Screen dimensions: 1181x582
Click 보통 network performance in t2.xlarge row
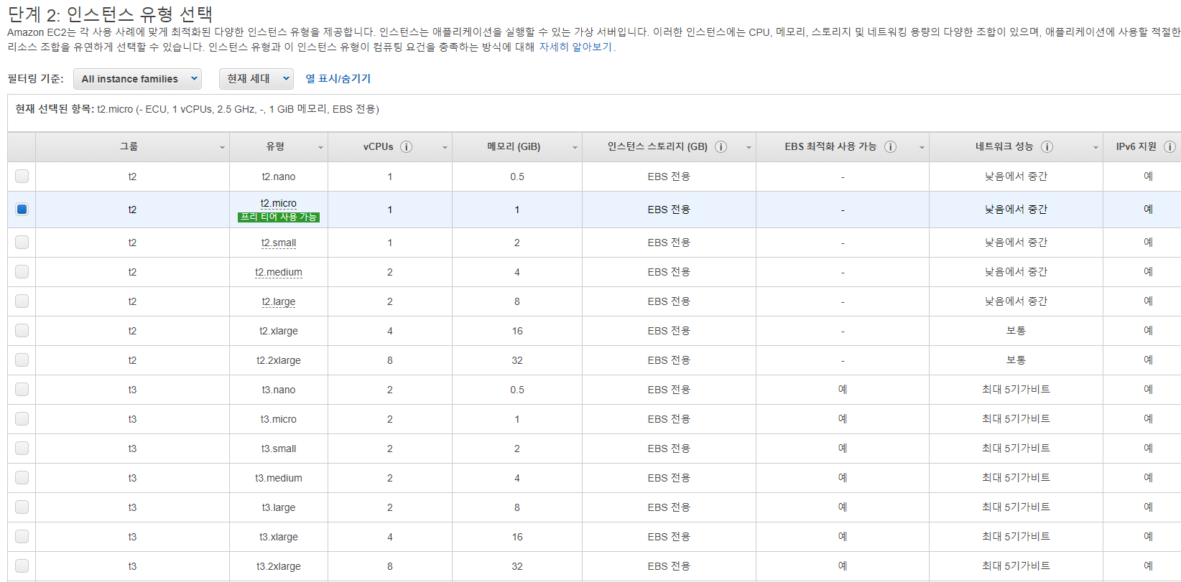click(1016, 331)
